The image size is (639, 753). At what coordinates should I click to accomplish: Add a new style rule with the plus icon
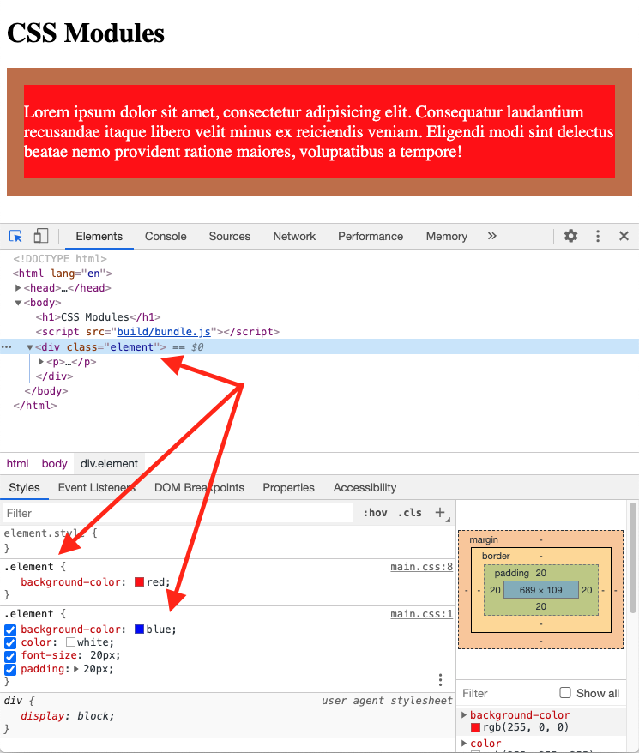440,512
